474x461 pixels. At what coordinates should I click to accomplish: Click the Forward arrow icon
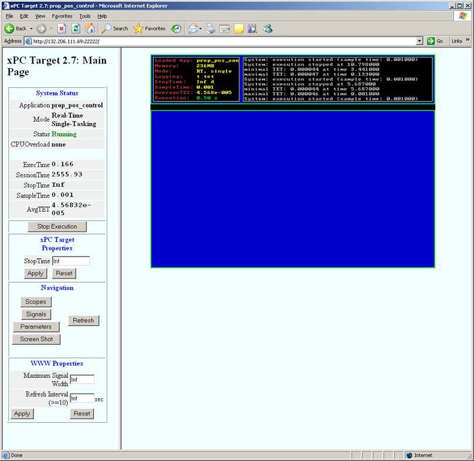[x=42, y=29]
